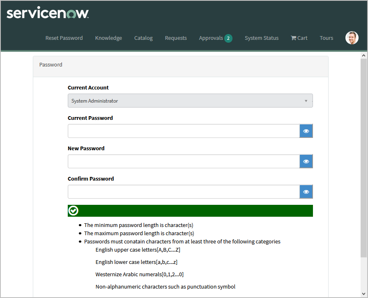Open the Catalog menu item

(x=143, y=38)
